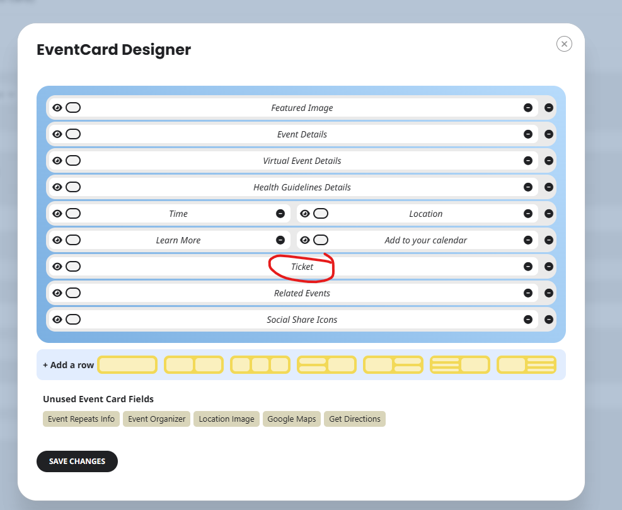Click the Social Share Icons field label
The height and width of the screenshot is (510, 622).
click(302, 320)
